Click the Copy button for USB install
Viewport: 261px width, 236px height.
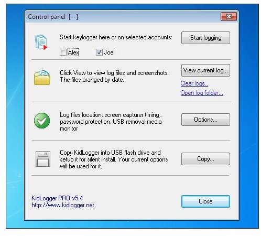tap(205, 159)
